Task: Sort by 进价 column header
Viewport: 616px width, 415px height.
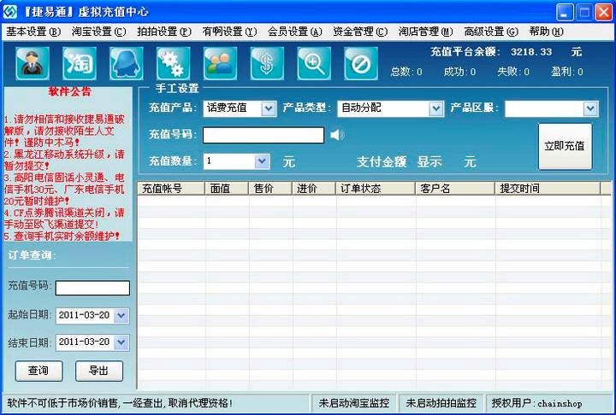Action: click(x=314, y=189)
